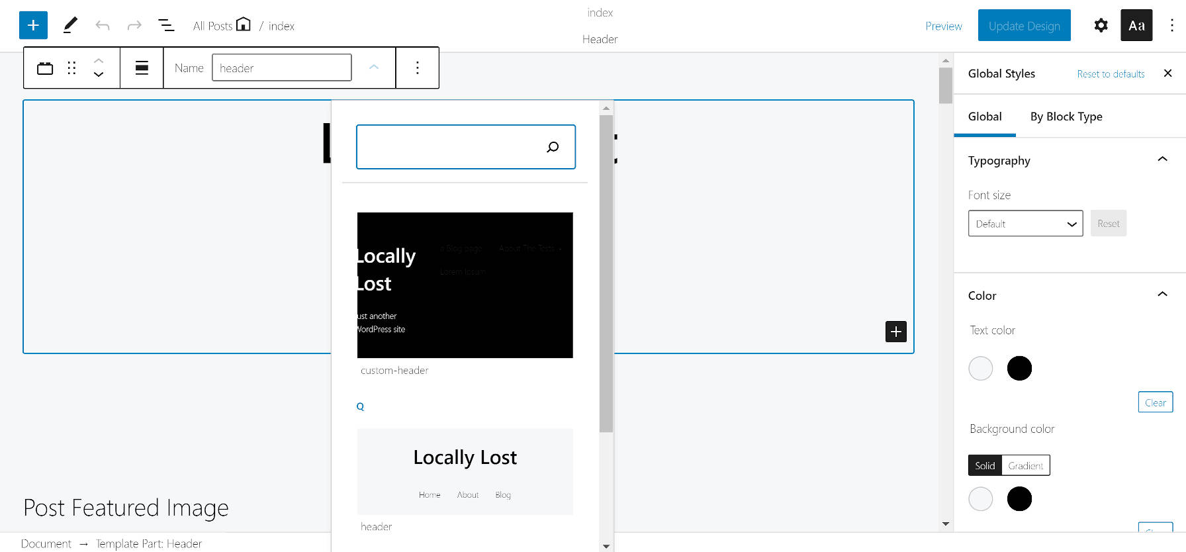Collapse the Color section

(x=1162, y=295)
